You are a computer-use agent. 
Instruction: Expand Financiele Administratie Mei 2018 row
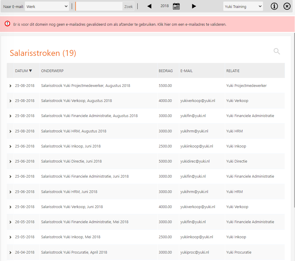pos(10,222)
